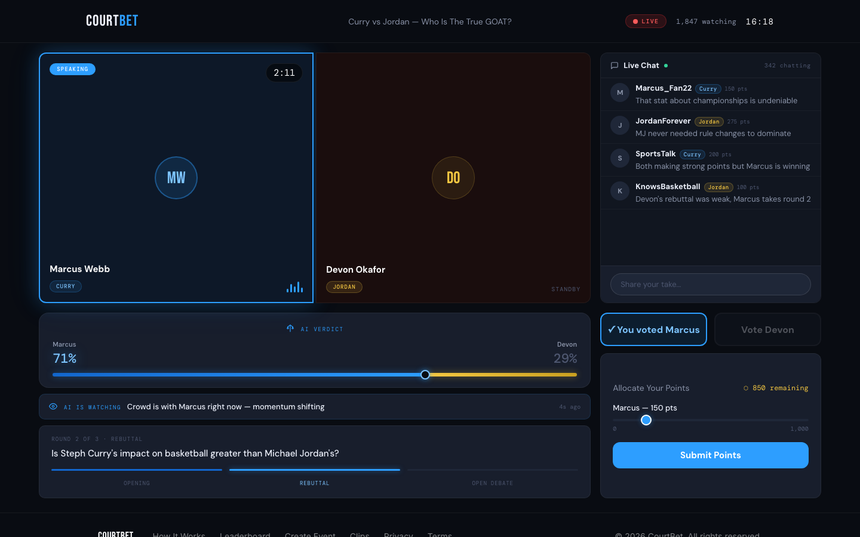Select the Rebuttal round segment
Screen dimensions: 860x537
[315, 476]
